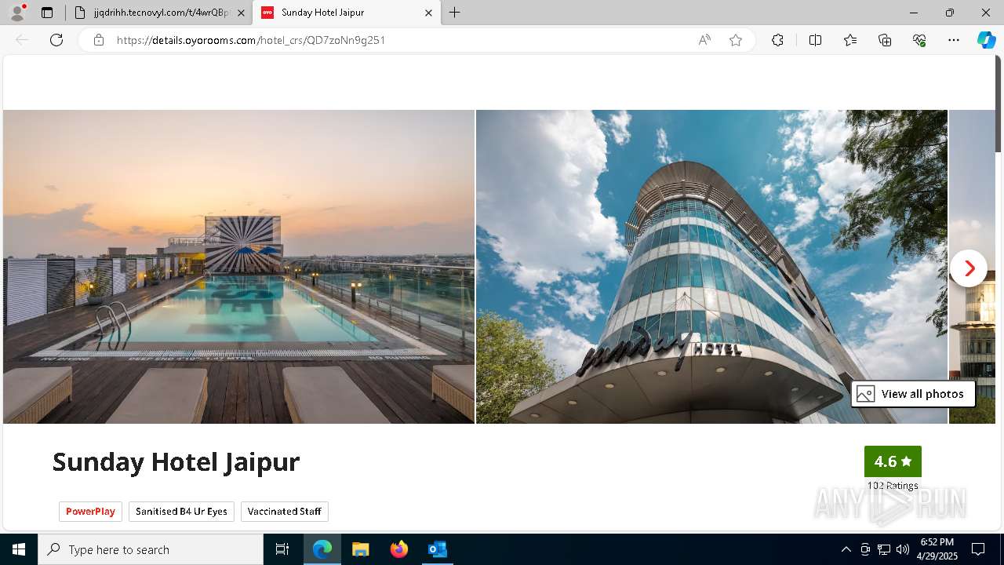1004x565 pixels.
Task: Open the Windows Start menu
Action: 19,549
